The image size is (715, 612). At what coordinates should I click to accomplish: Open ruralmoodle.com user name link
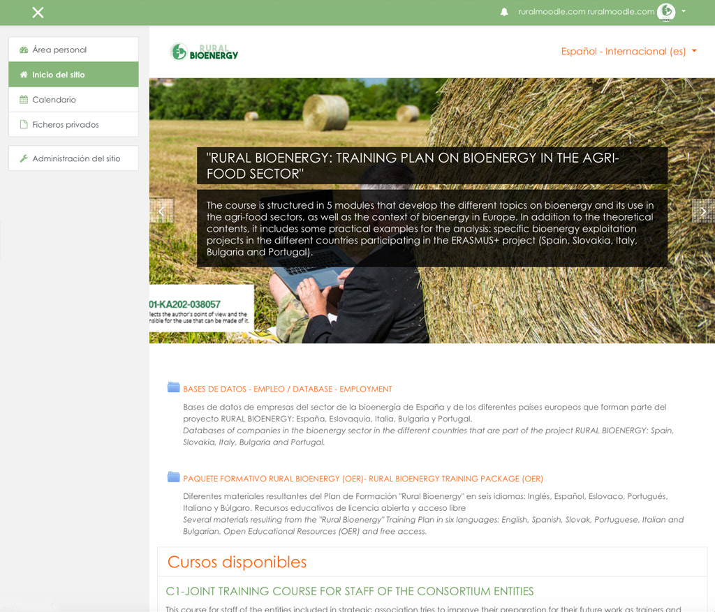pyautogui.click(x=586, y=12)
